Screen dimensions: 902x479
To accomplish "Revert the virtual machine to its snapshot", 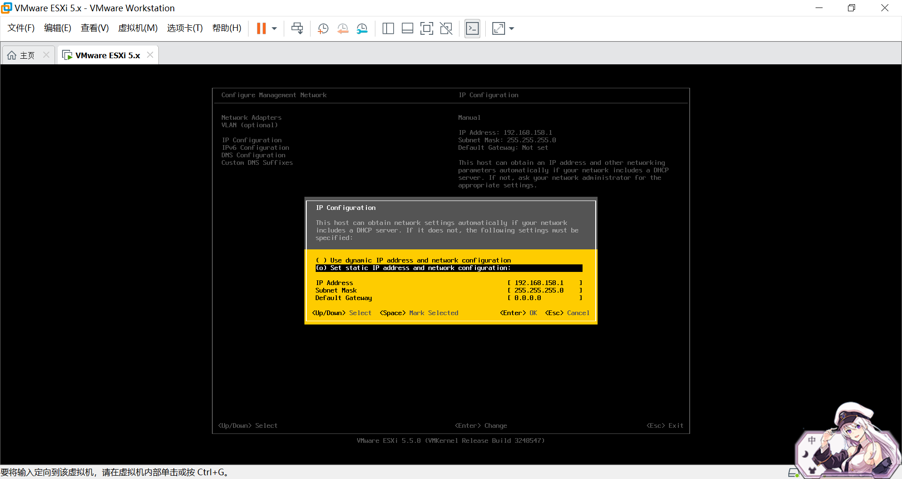I will click(x=342, y=29).
